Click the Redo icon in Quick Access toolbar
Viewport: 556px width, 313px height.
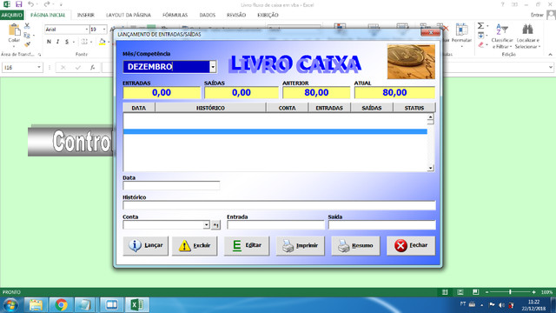pos(46,4)
